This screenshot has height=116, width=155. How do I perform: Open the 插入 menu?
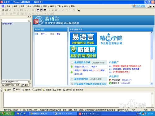[x=28, y=6]
